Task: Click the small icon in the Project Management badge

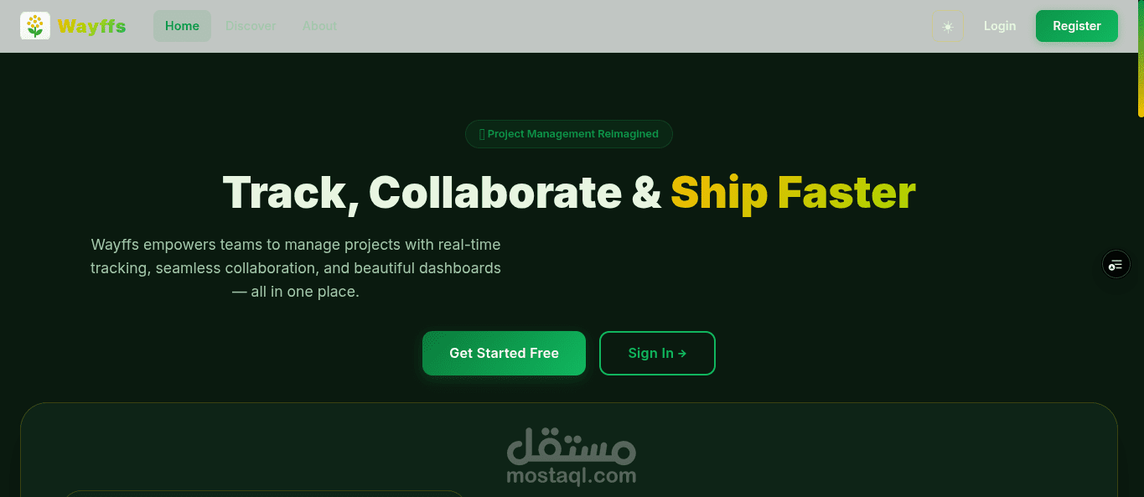Action: [x=482, y=134]
